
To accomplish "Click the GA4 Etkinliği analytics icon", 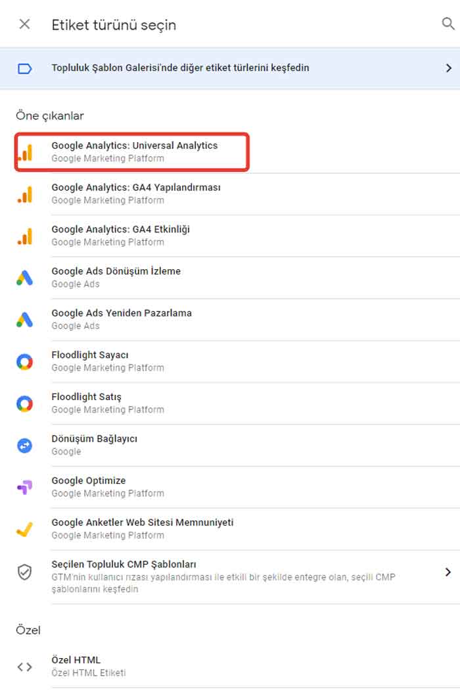I will [25, 236].
